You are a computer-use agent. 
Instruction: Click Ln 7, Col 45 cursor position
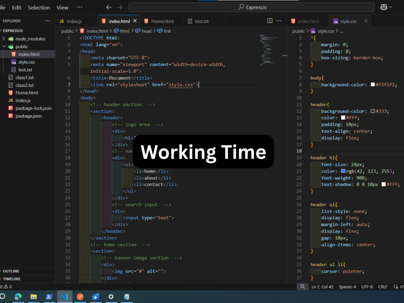tap(322, 287)
